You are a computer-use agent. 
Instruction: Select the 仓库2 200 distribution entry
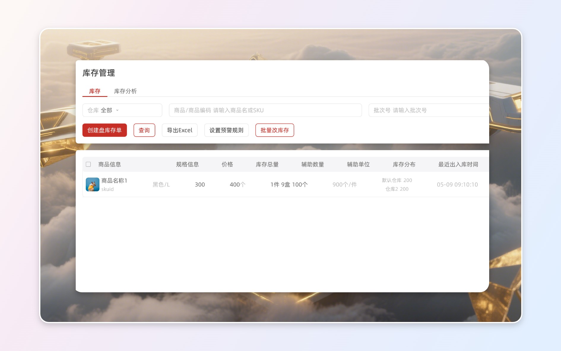point(397,189)
